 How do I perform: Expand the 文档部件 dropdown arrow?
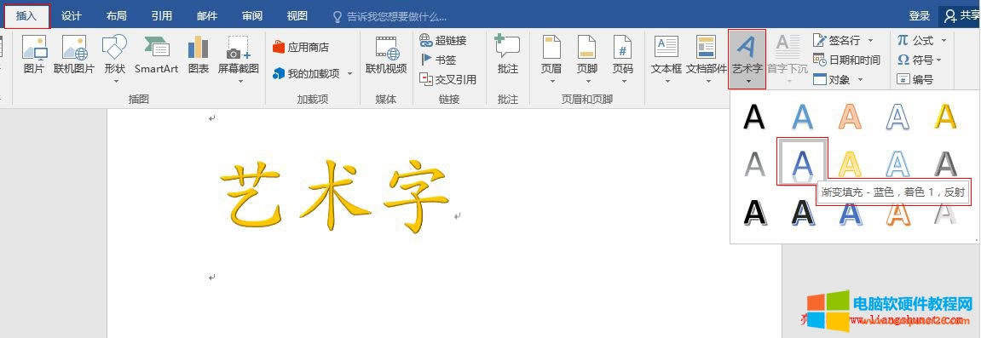pos(707,81)
